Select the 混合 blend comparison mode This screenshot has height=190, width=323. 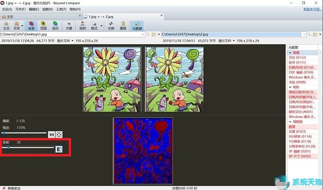click(x=55, y=26)
